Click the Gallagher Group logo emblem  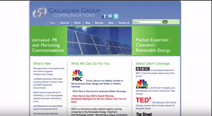[39, 13]
